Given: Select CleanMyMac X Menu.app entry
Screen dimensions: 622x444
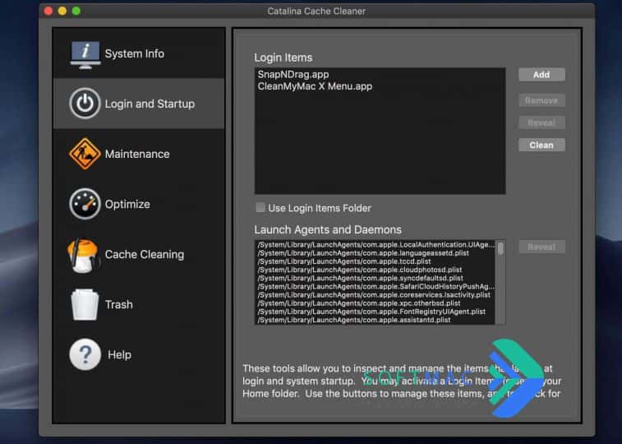Looking at the screenshot, I should [x=315, y=86].
